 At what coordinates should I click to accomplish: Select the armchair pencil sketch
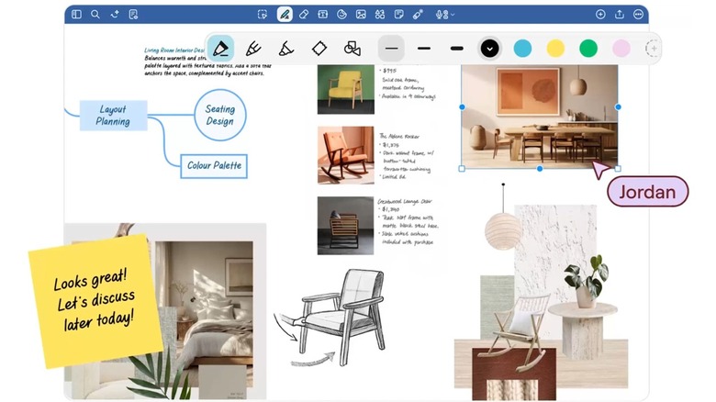tap(341, 318)
